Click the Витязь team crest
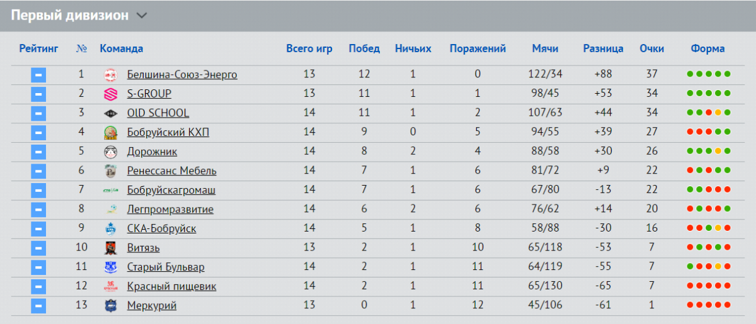This screenshot has width=756, height=324. click(x=110, y=248)
